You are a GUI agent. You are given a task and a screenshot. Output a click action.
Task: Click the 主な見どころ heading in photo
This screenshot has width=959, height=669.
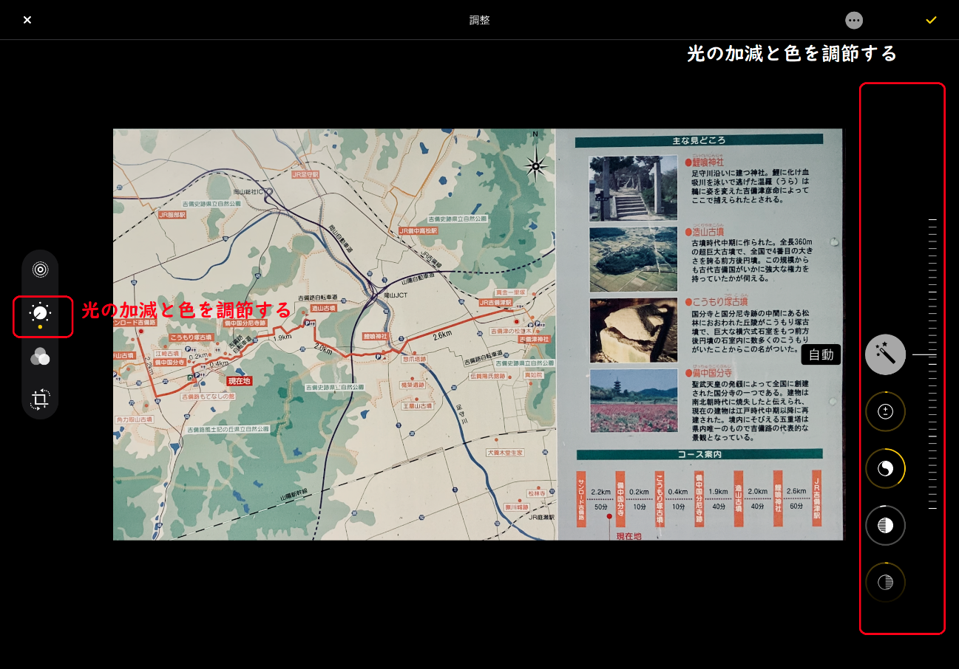699,140
